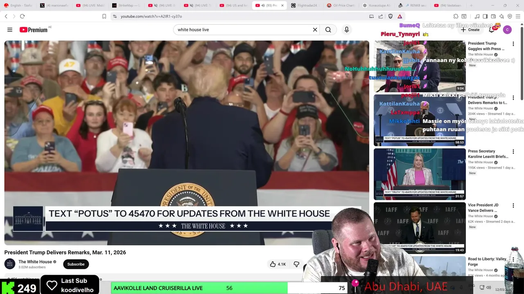The image size is (524, 294).
Task: Open the White House channel avatar
Action: 10,264
